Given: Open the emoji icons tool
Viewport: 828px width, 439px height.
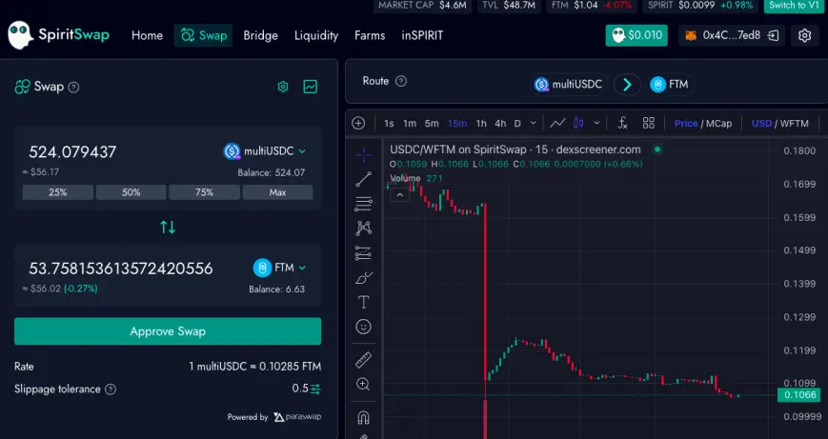Looking at the screenshot, I should click(363, 328).
